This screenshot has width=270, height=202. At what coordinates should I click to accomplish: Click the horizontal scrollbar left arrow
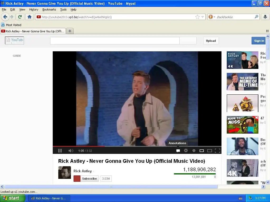2,186
